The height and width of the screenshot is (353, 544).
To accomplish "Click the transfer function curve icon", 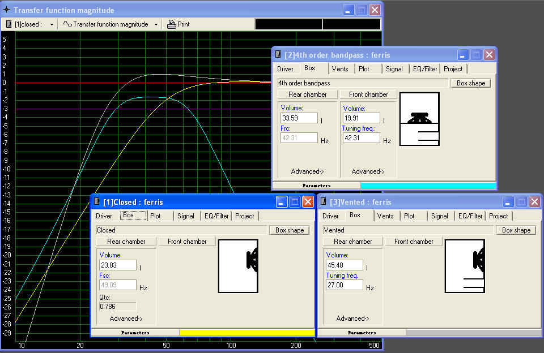I will 67,24.
